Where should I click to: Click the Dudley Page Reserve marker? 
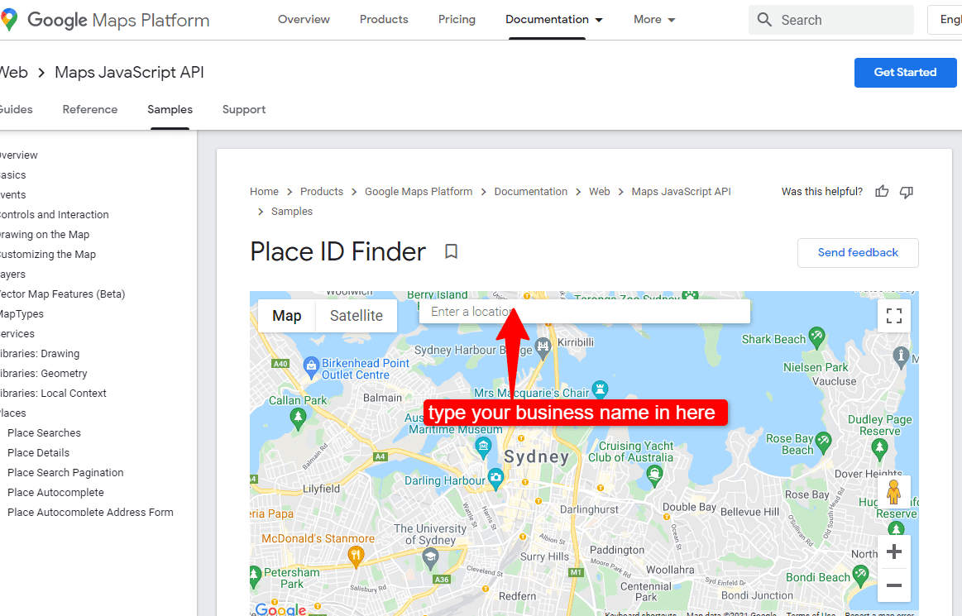pos(880,448)
